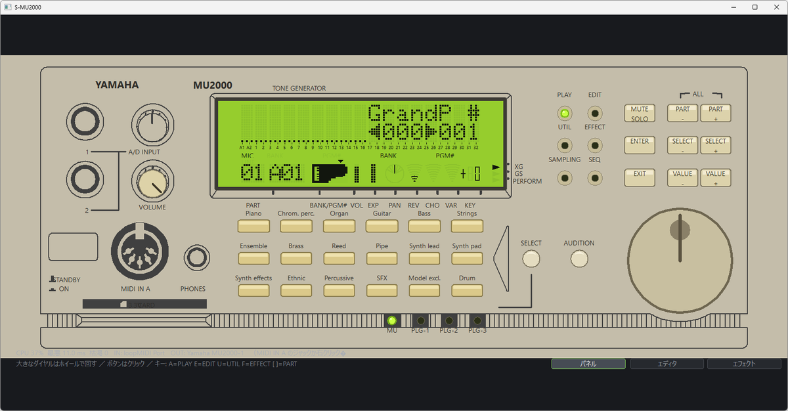Click the VALUE minus button
Viewport: 788px width, 411px height.
point(683,178)
